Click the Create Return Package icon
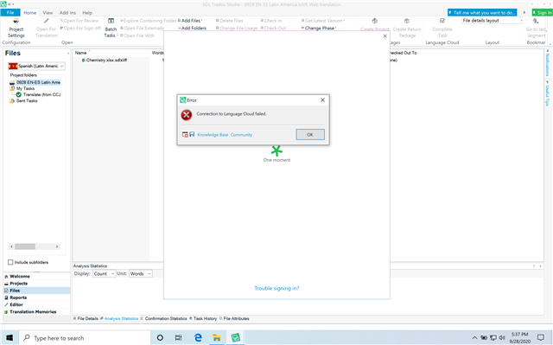The image size is (553, 345). 407,21
